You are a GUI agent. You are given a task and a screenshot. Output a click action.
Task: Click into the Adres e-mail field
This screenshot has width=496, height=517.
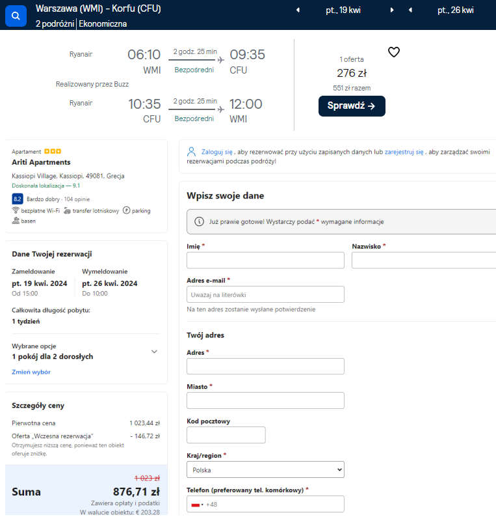point(265,294)
